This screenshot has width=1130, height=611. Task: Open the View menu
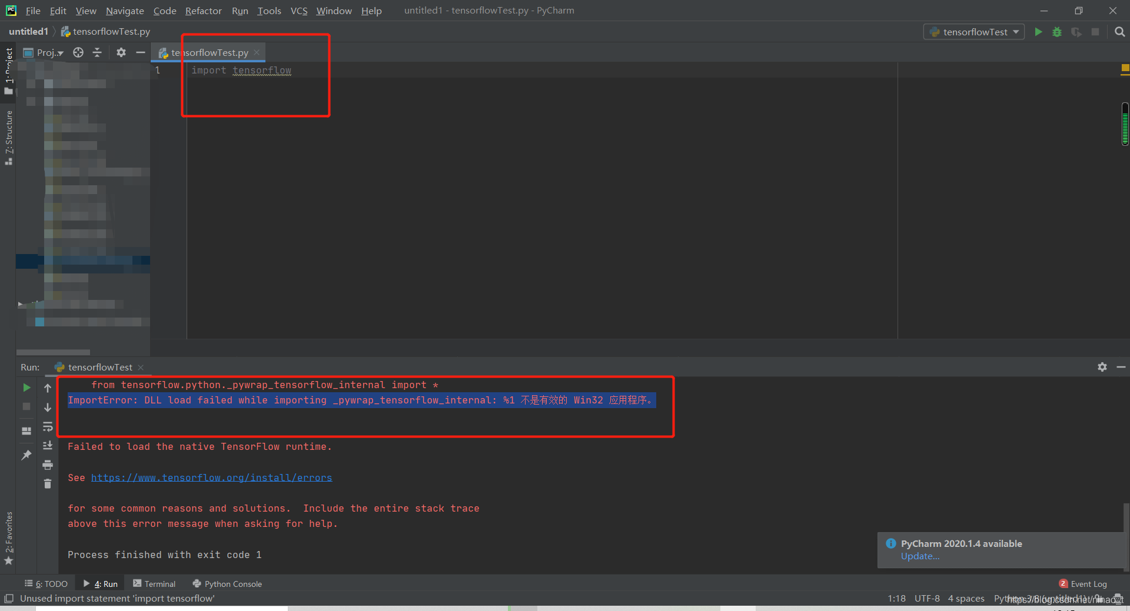[86, 11]
